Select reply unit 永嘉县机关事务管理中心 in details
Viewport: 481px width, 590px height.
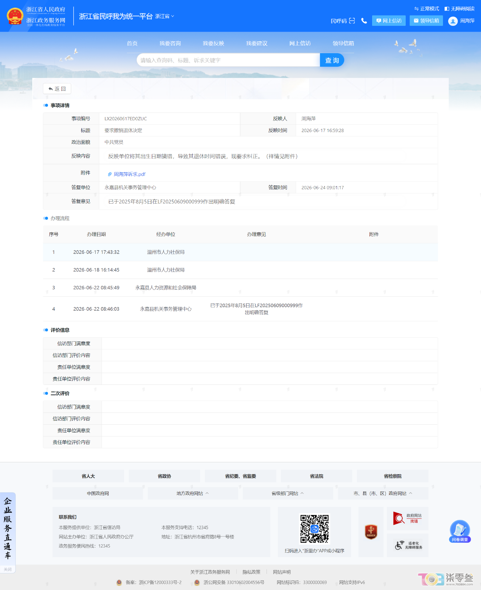tap(130, 187)
